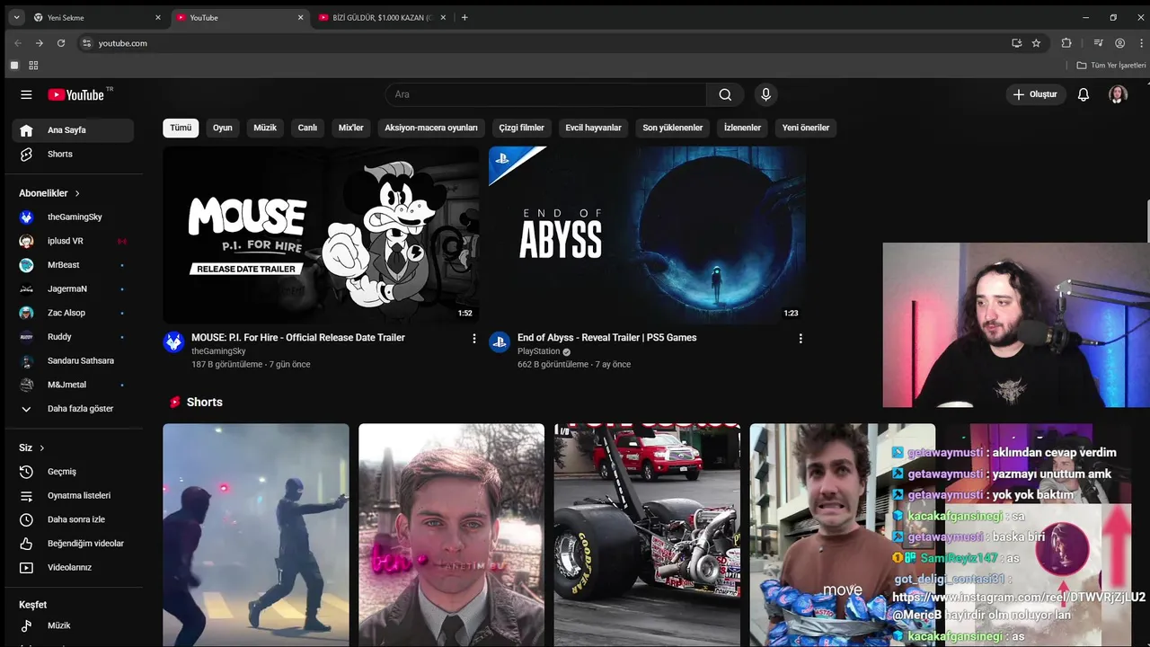The width and height of the screenshot is (1150, 647).
Task: Open the dragster car Shorts thumbnail
Action: [647, 536]
